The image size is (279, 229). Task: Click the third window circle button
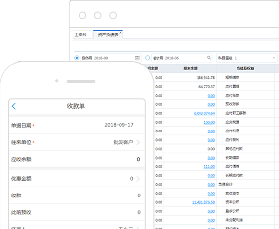pyautogui.click(x=113, y=15)
